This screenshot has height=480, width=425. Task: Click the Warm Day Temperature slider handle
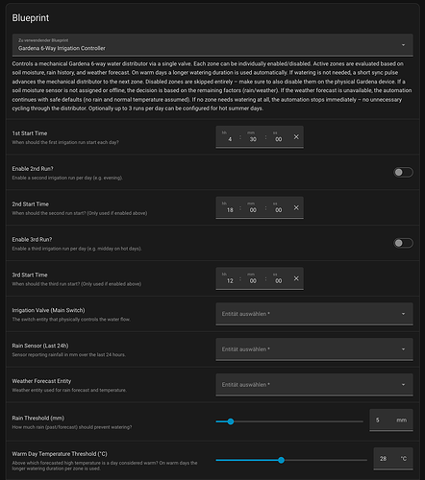click(281, 460)
